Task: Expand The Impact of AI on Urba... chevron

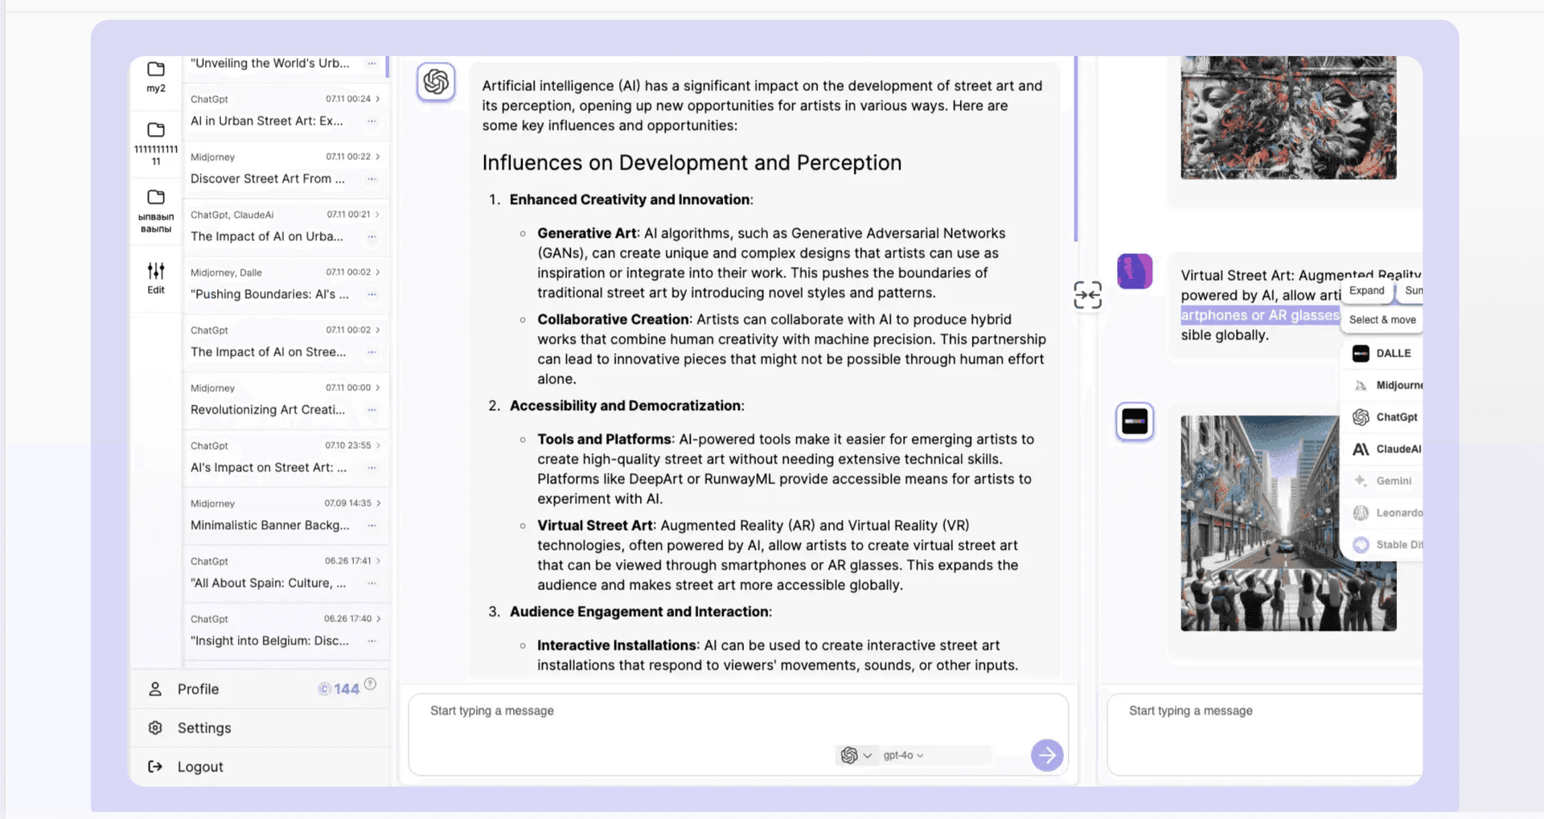Action: click(378, 215)
